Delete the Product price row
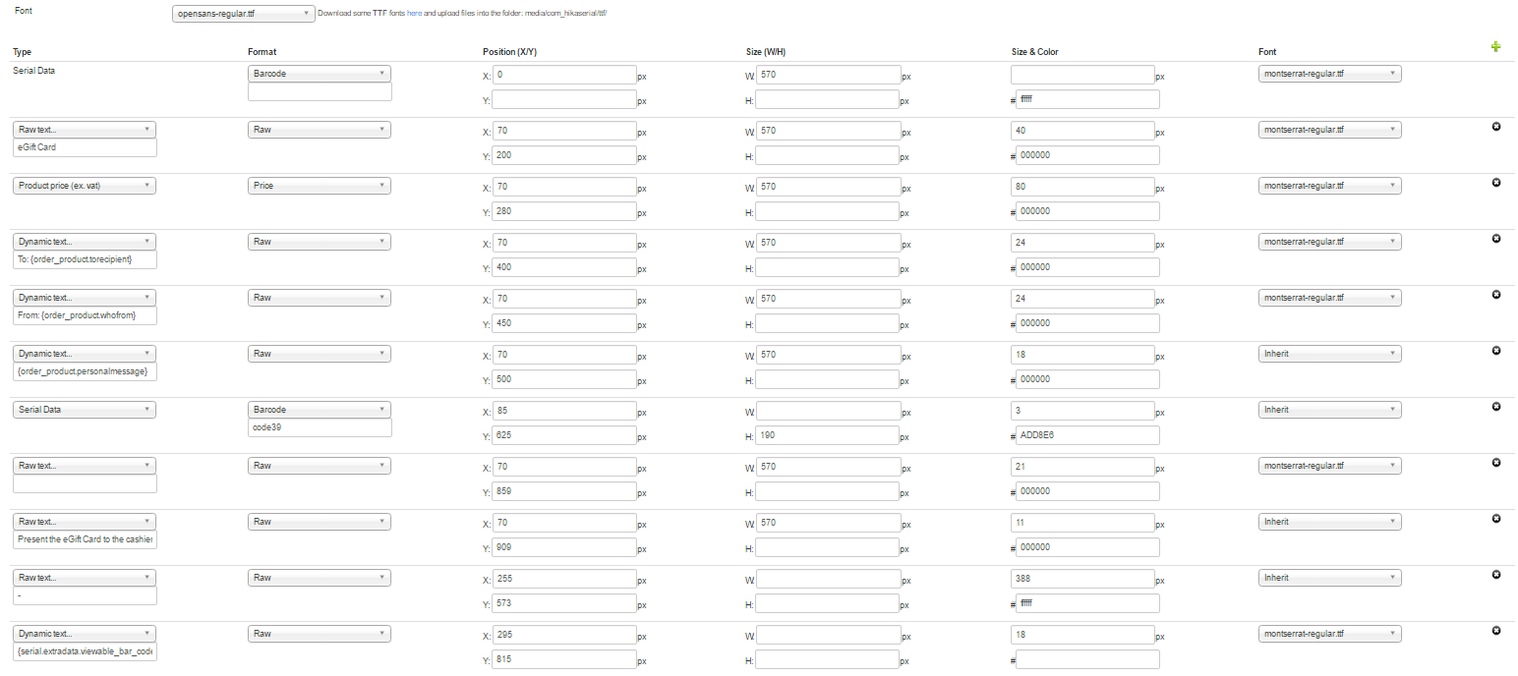The image size is (1518, 676). (x=1495, y=183)
